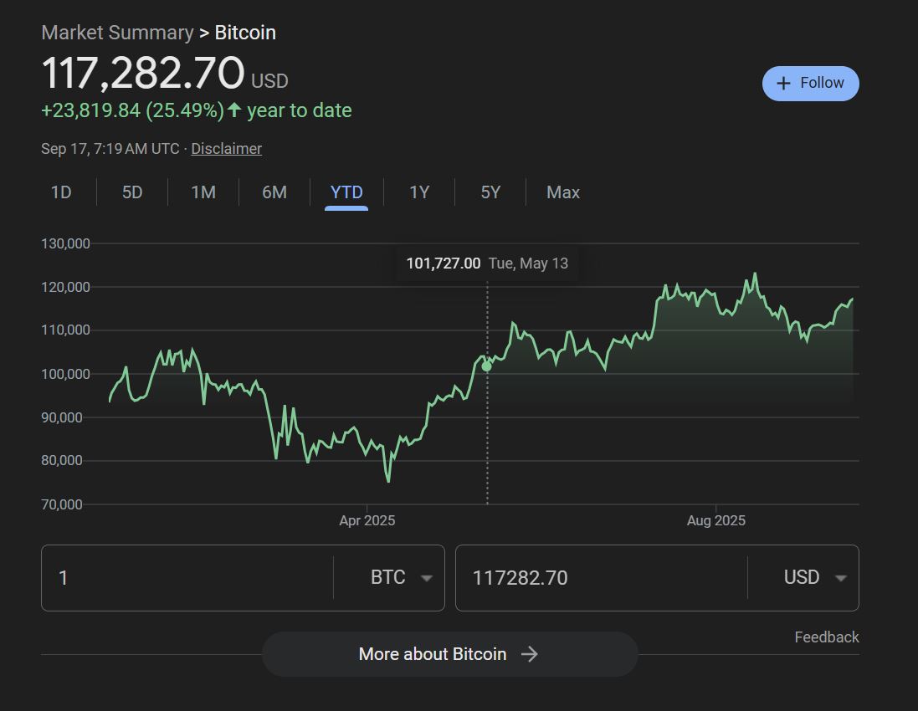
Task: Open the More about Bitcoin button
Action: (x=449, y=654)
